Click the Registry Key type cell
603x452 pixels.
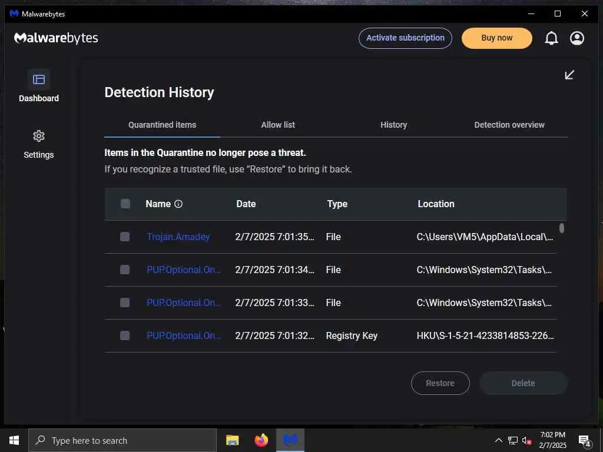point(352,336)
